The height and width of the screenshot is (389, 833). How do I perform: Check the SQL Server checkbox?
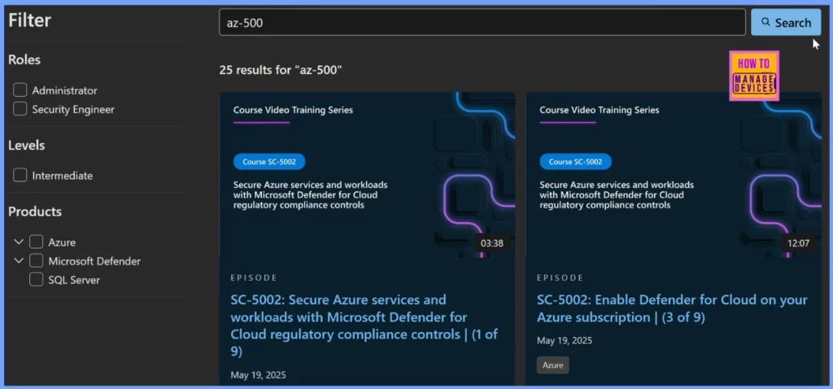click(36, 279)
